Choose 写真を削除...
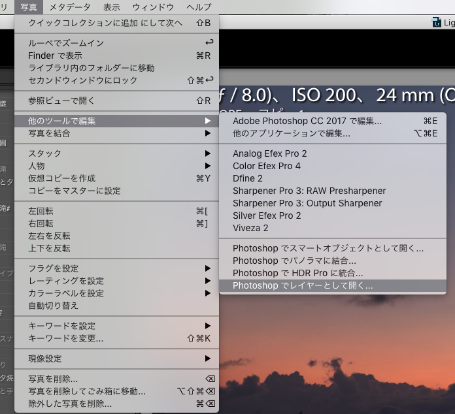The width and height of the screenshot is (455, 414). [116, 379]
